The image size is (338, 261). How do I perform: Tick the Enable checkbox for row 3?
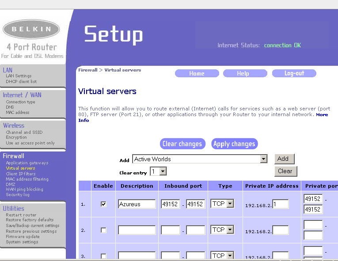[x=103, y=256]
